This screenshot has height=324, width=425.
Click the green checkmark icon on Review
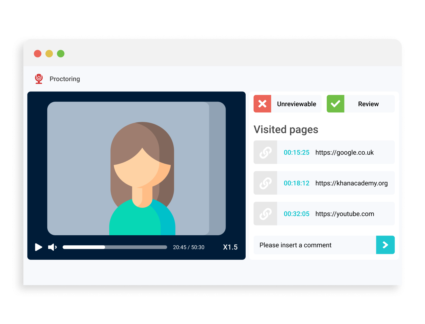click(x=335, y=104)
